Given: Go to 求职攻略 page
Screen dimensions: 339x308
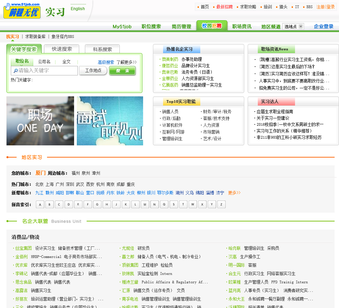Looking at the screenshot, I should [248, 7].
